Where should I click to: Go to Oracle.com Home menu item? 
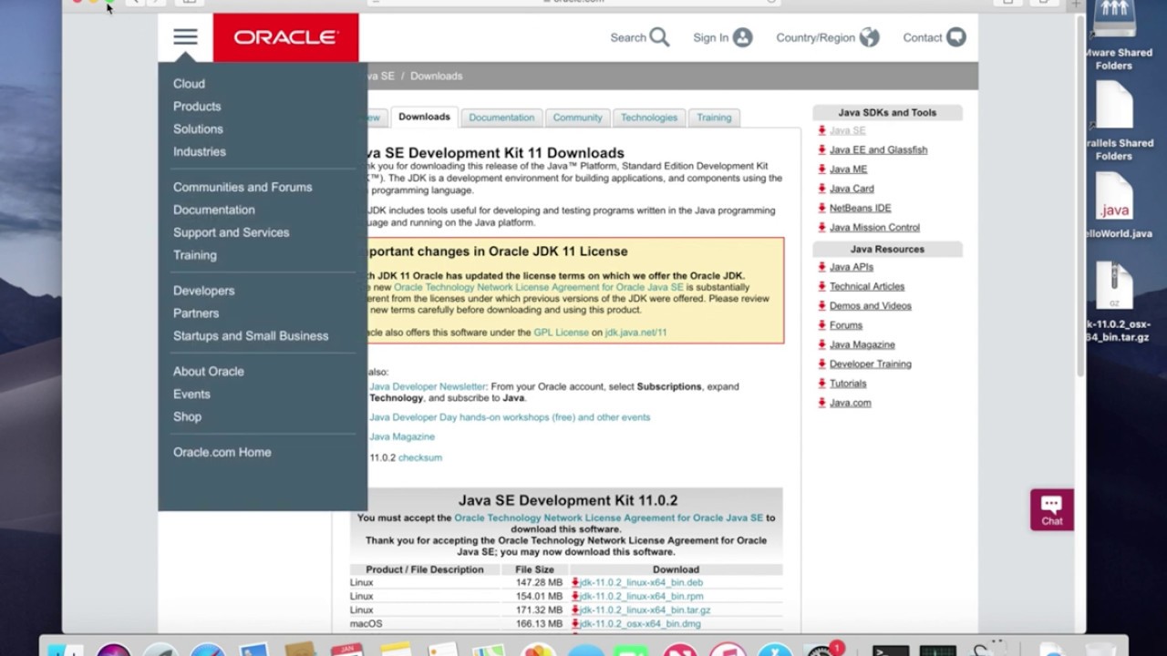(x=222, y=453)
